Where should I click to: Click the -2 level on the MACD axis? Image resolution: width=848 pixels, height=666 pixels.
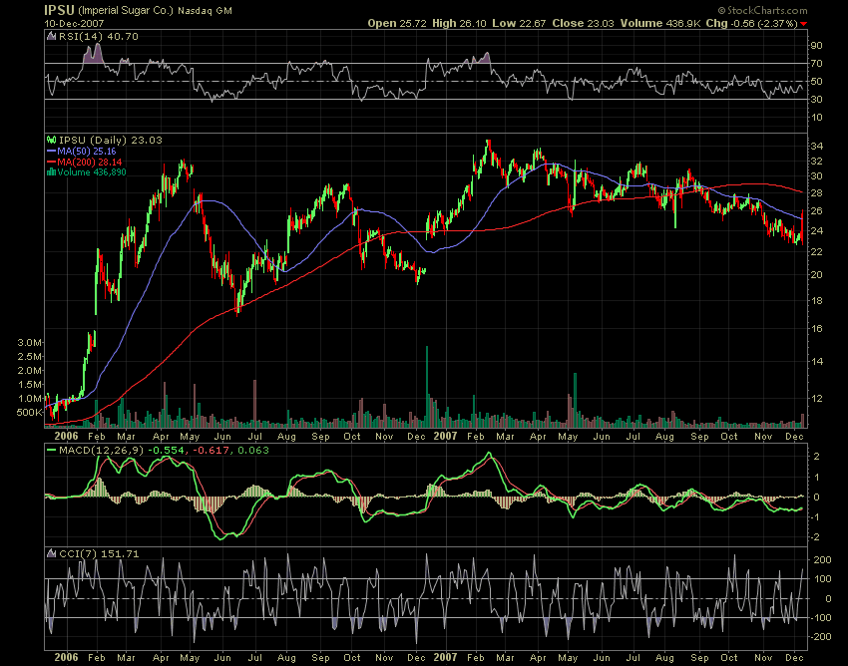pos(816,536)
